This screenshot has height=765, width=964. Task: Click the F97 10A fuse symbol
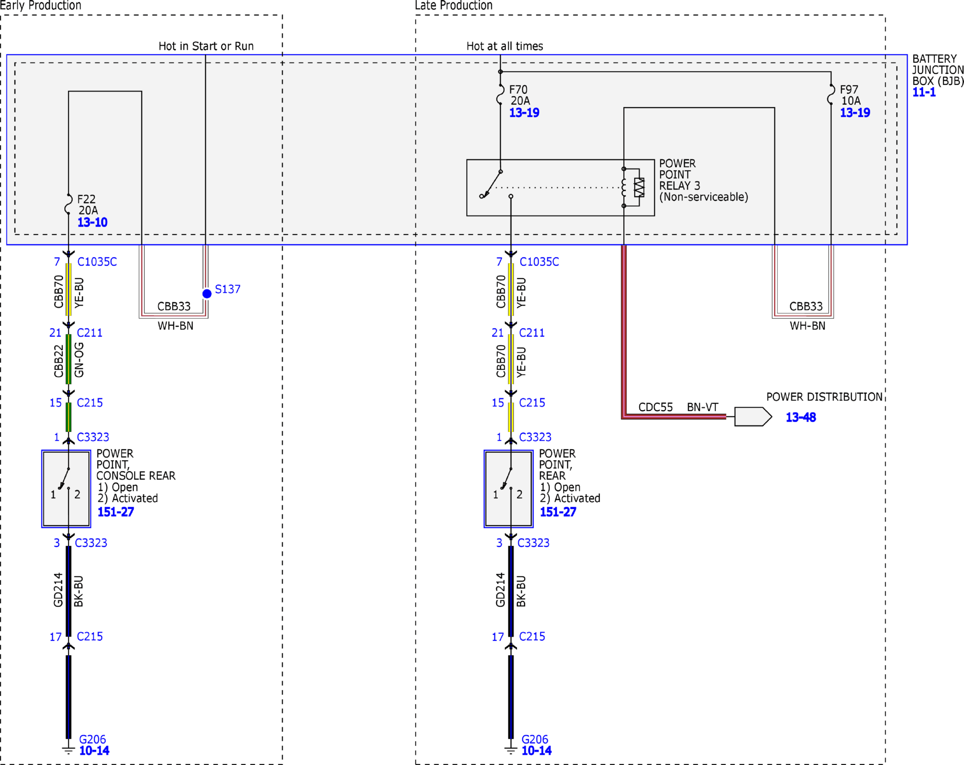tap(831, 94)
